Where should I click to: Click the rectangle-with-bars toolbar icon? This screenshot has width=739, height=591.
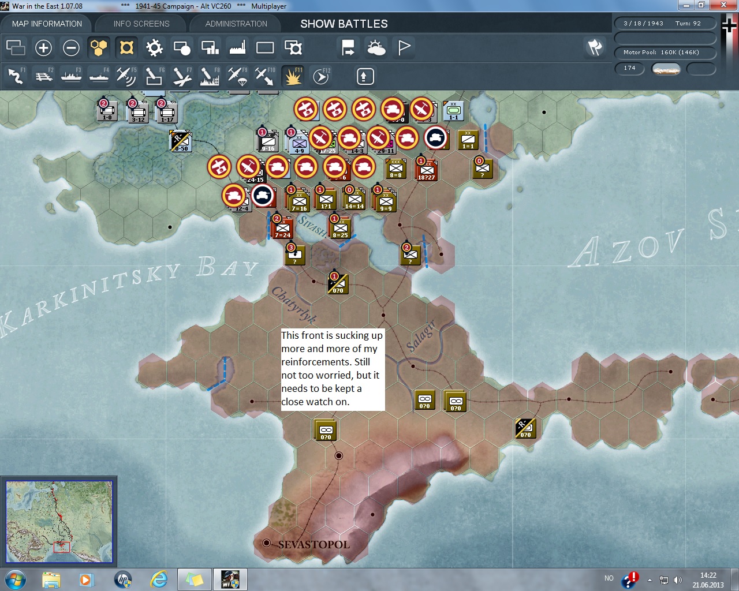point(210,47)
